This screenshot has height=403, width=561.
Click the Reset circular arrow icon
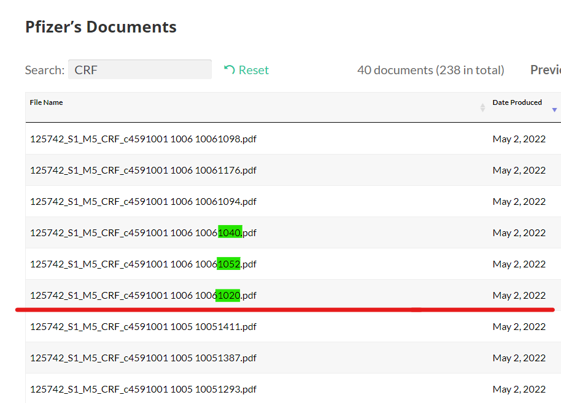(x=230, y=69)
